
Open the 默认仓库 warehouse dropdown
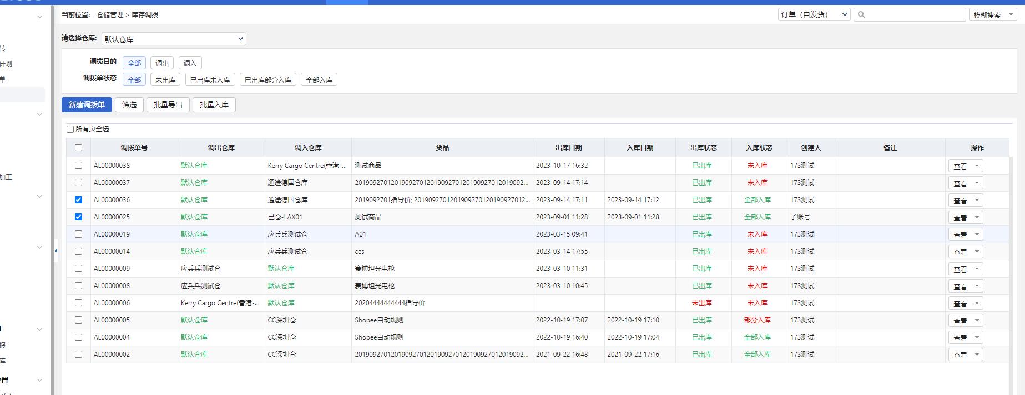174,39
